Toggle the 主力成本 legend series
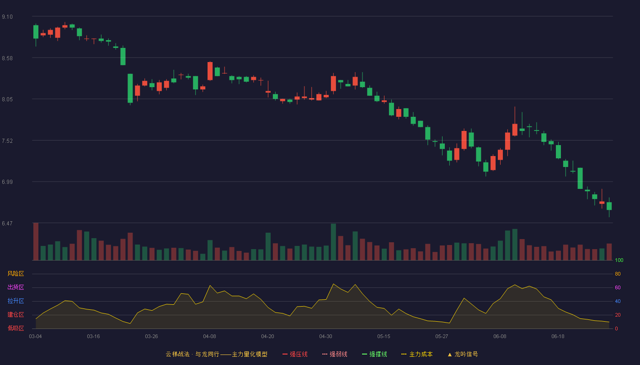 point(417,354)
